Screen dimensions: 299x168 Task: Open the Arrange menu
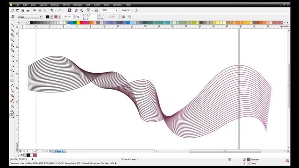click(55, 5)
